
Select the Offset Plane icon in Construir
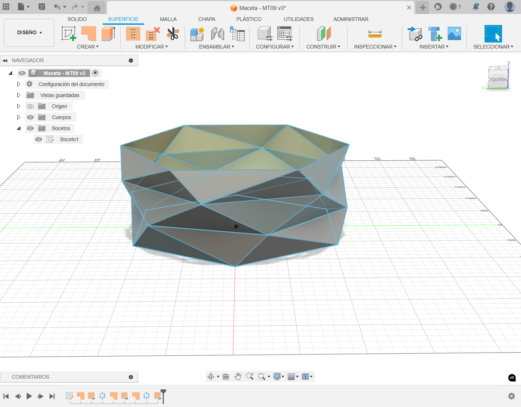click(324, 33)
